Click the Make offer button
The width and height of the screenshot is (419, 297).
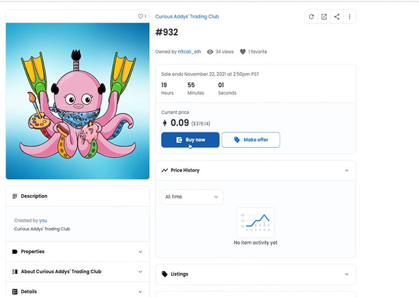250,139
